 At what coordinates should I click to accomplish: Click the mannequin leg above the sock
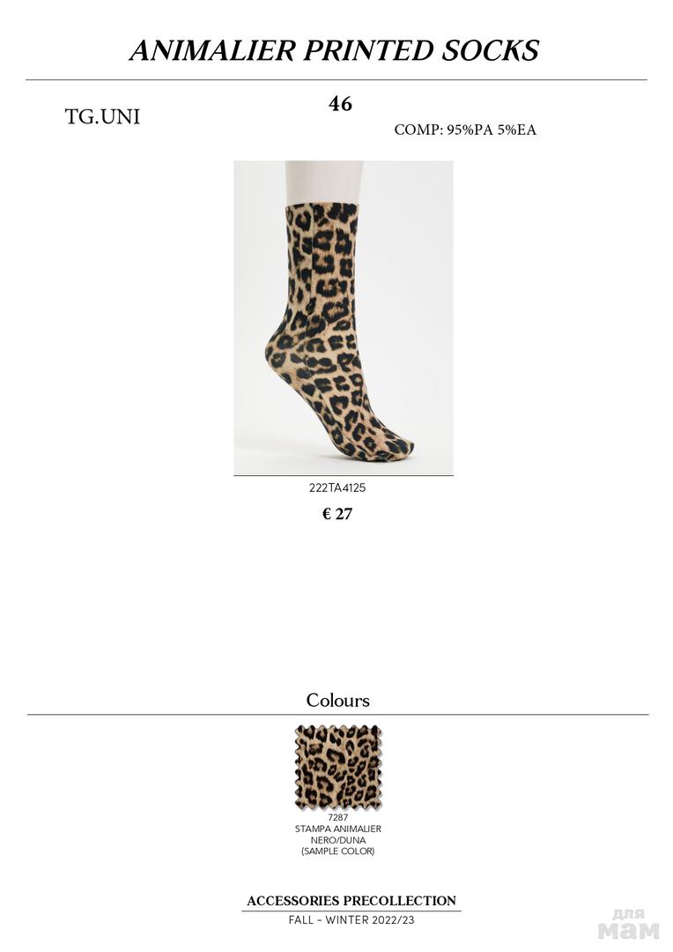click(x=323, y=182)
